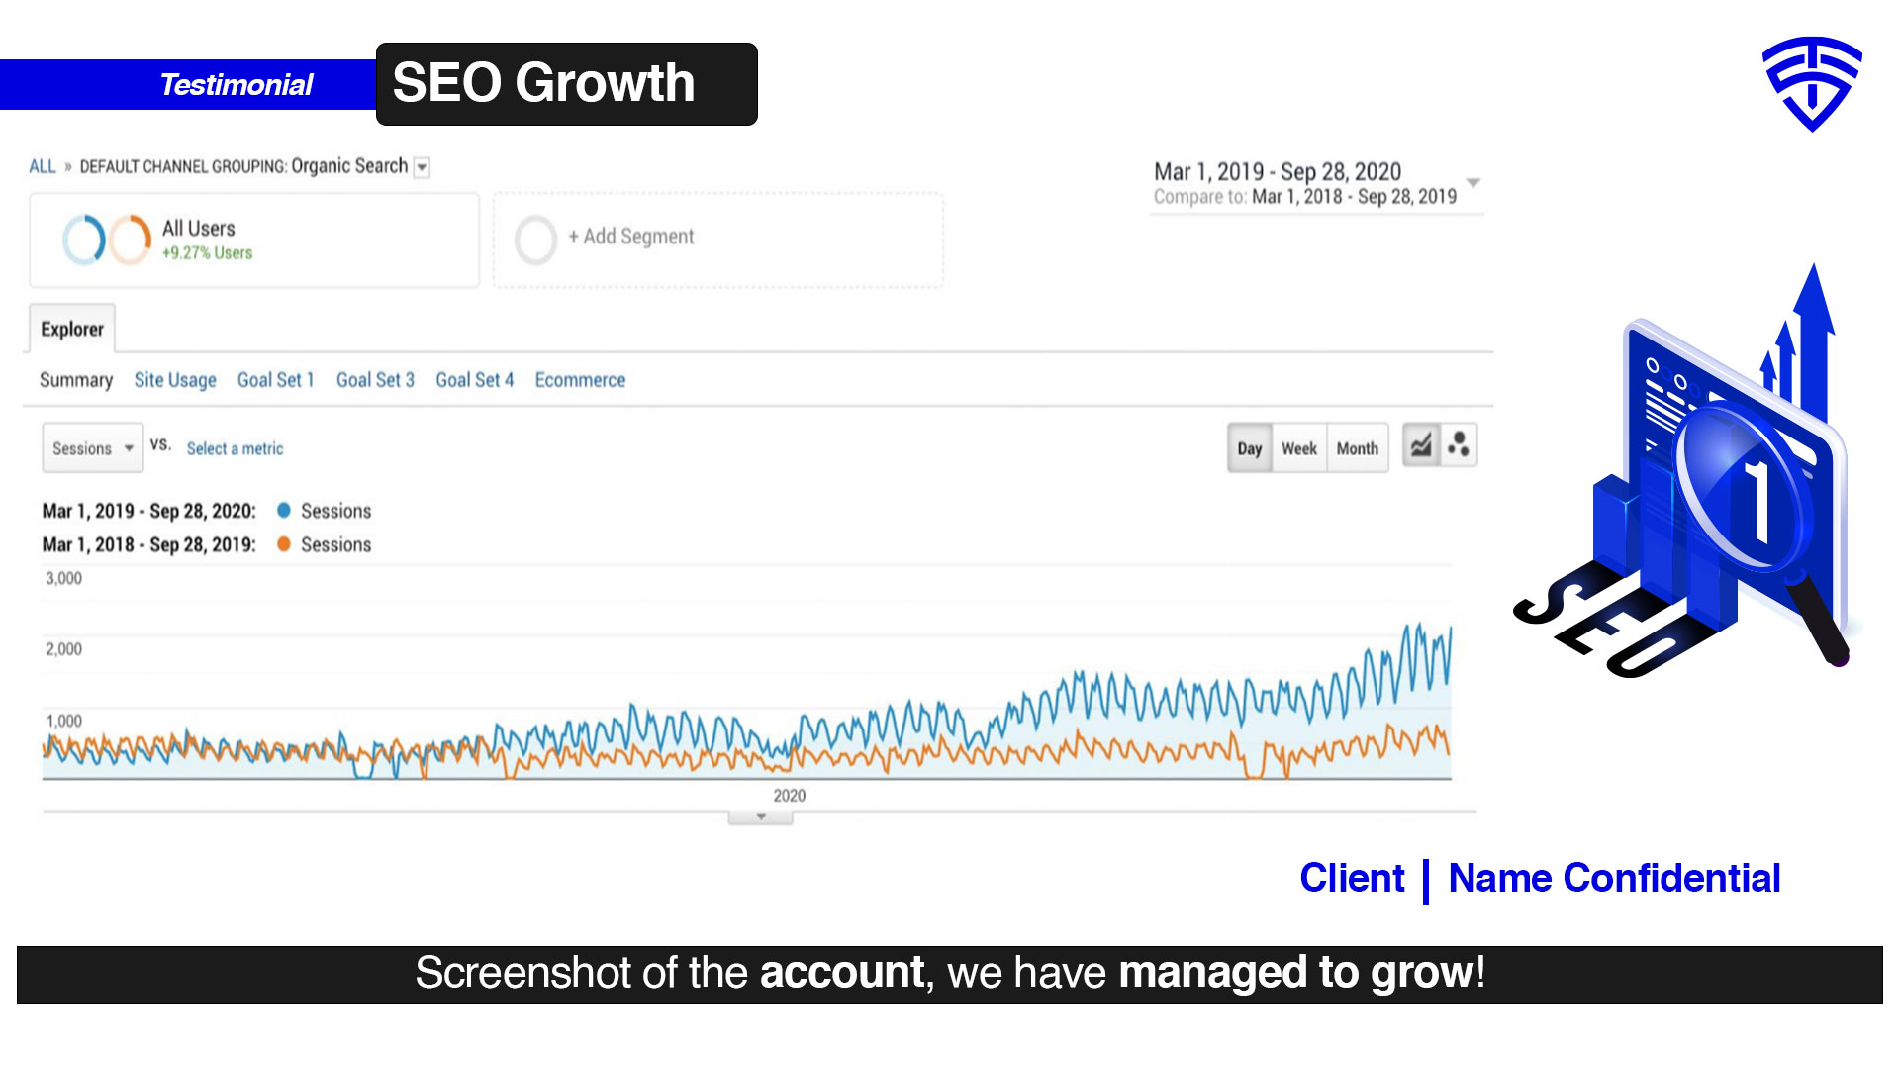
Task: Expand the chart timeline handle below 2020
Action: click(760, 817)
